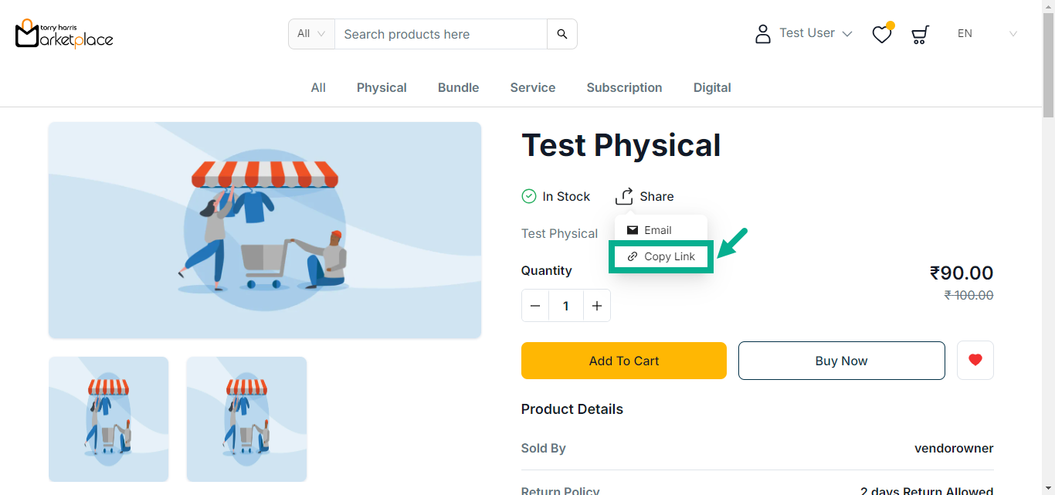The height and width of the screenshot is (495, 1055).
Task: Click the Add To Cart button
Action: [x=623, y=361]
